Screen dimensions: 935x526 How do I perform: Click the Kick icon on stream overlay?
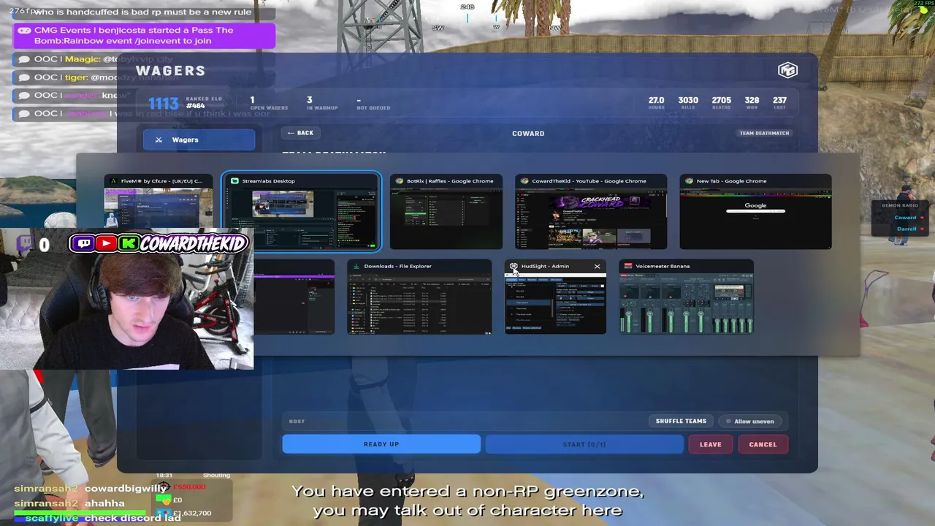point(129,243)
